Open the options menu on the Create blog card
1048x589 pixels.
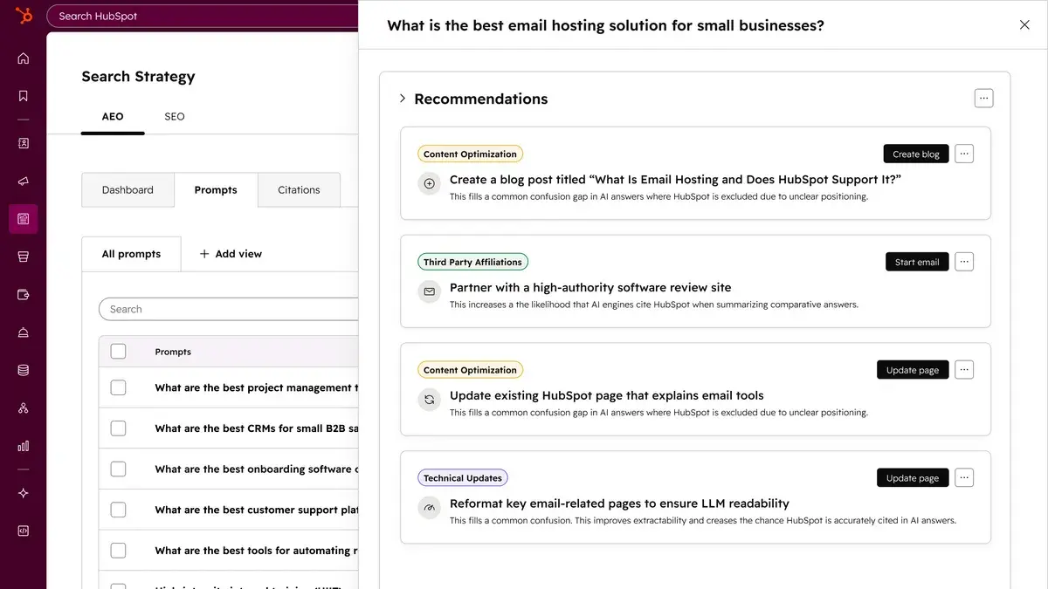[x=964, y=153]
